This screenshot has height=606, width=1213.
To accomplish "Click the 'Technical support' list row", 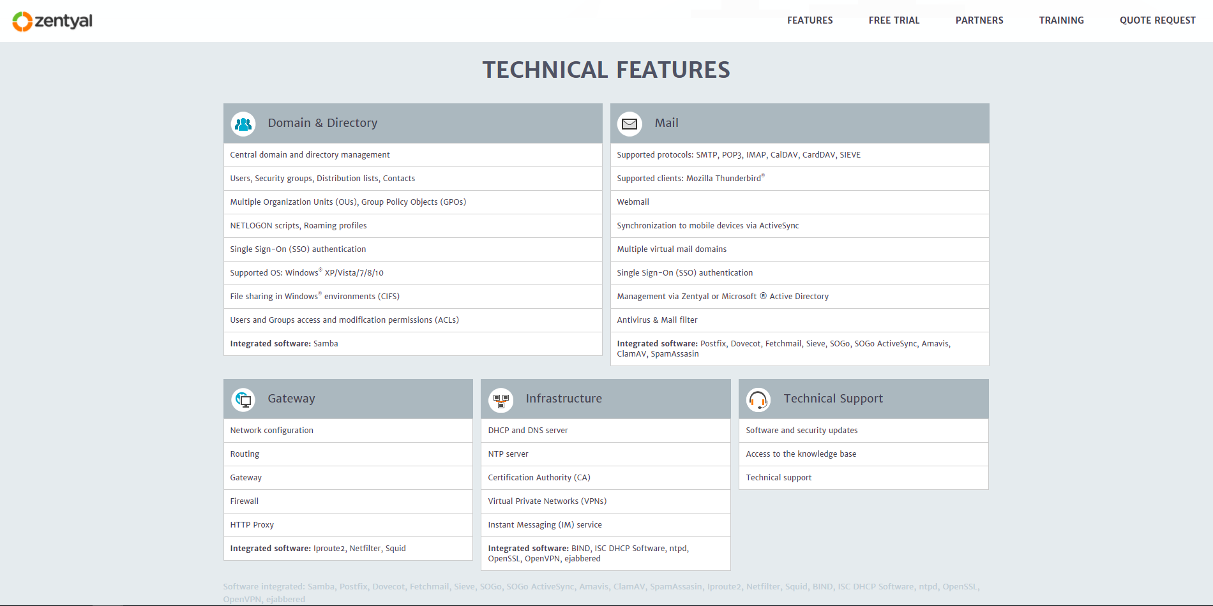I will click(x=864, y=478).
